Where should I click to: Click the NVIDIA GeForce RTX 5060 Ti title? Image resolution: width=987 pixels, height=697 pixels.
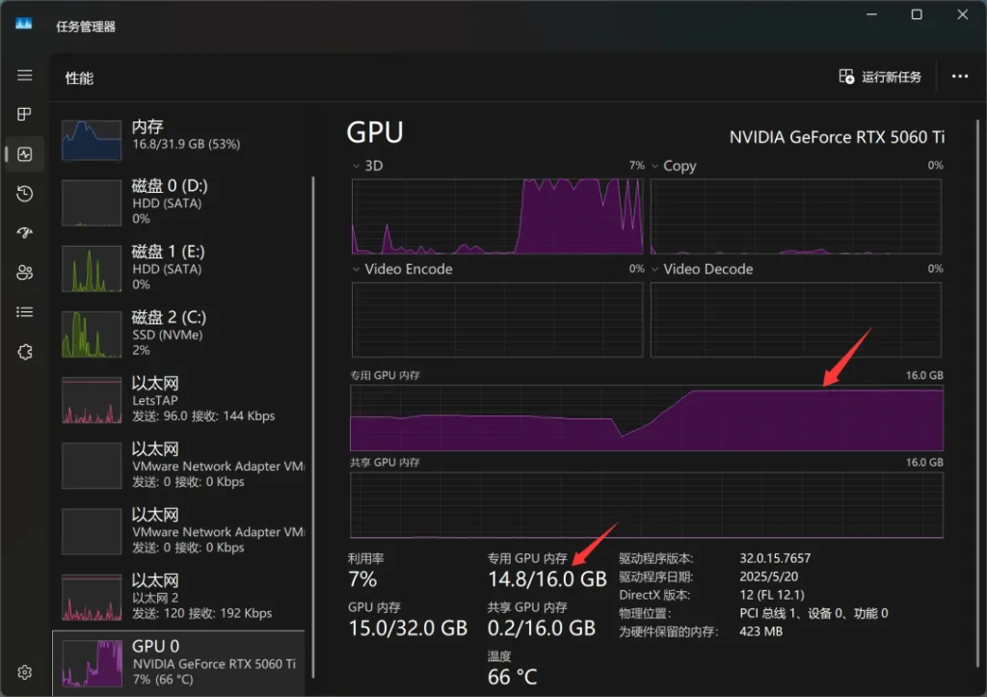(x=837, y=137)
